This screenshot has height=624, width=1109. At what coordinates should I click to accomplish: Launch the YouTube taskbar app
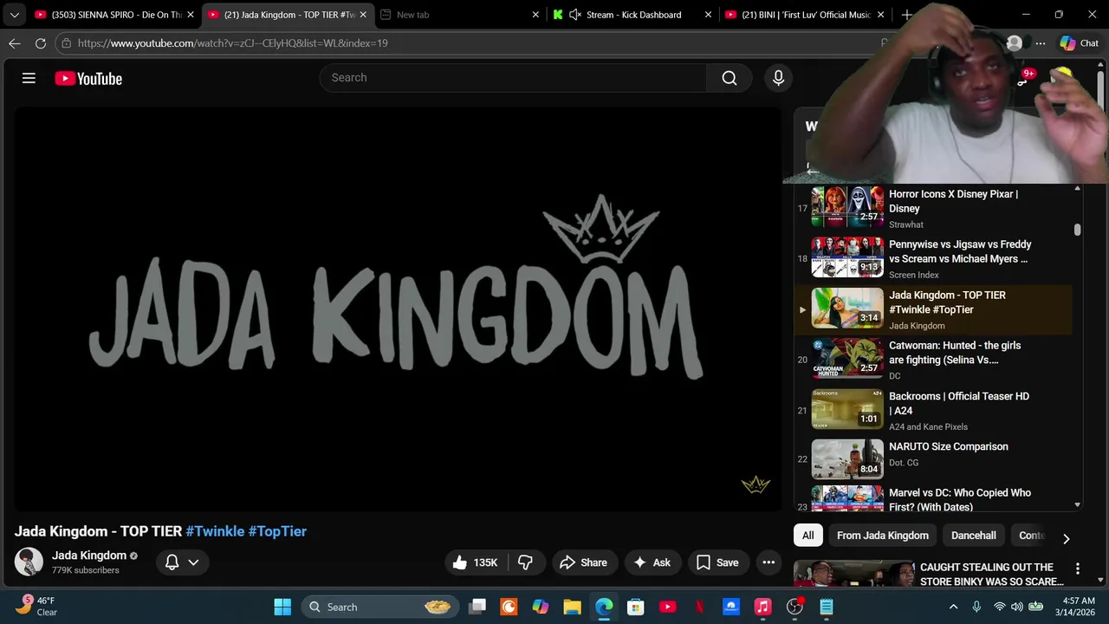tap(667, 607)
